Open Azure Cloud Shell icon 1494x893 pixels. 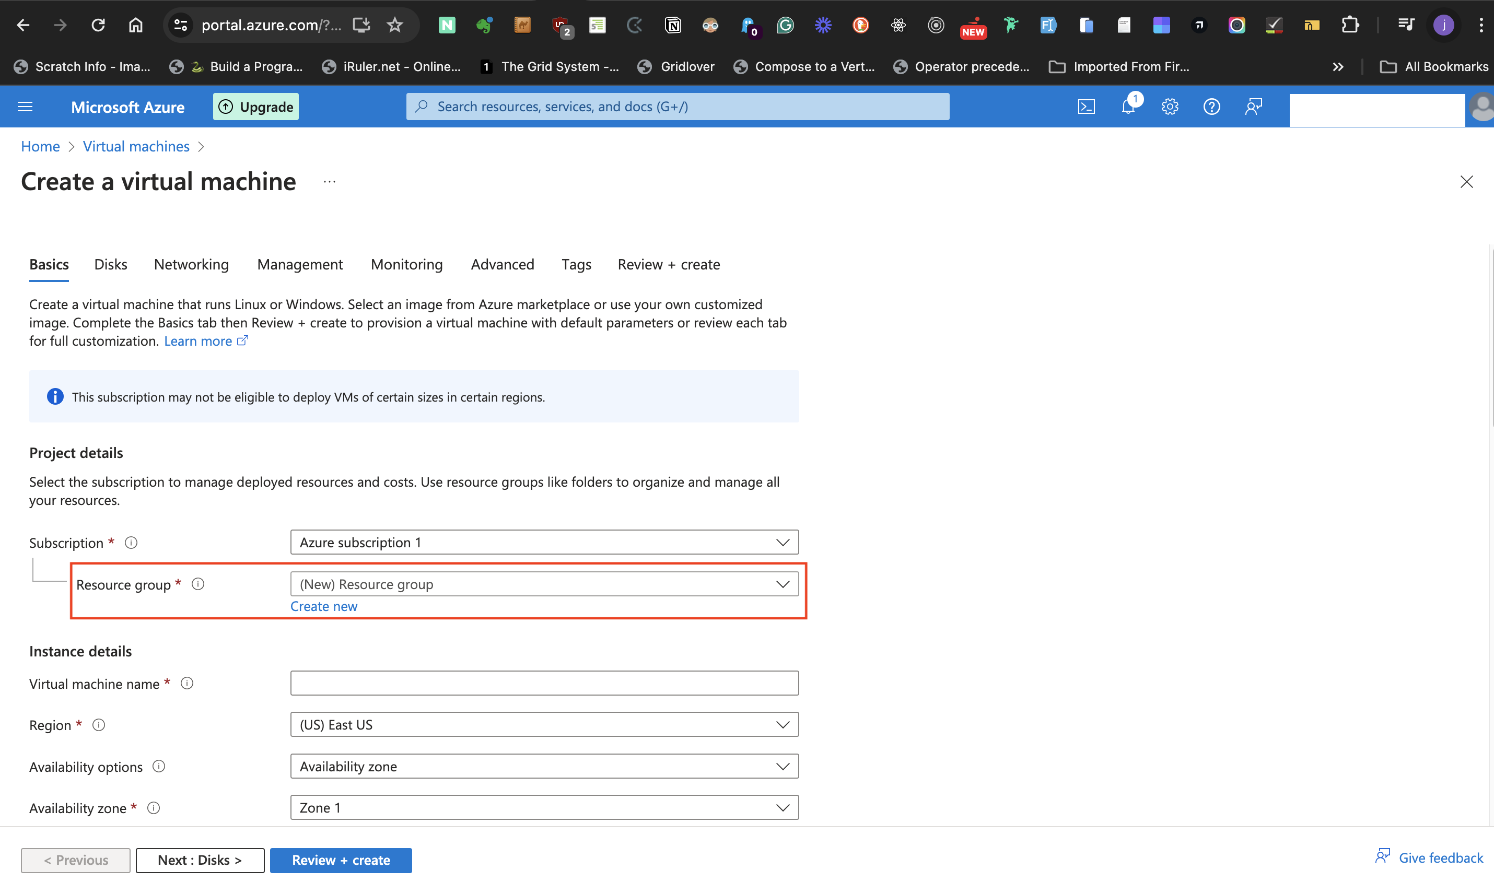coord(1086,107)
